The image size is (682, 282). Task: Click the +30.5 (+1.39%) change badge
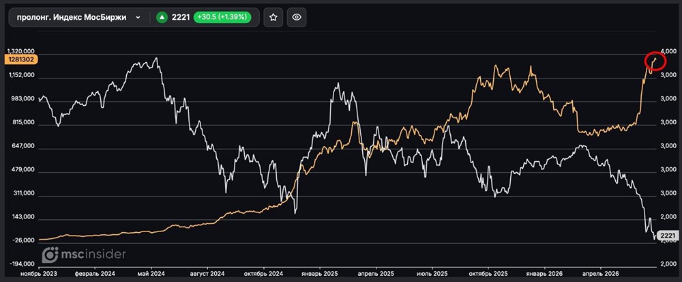[222, 17]
